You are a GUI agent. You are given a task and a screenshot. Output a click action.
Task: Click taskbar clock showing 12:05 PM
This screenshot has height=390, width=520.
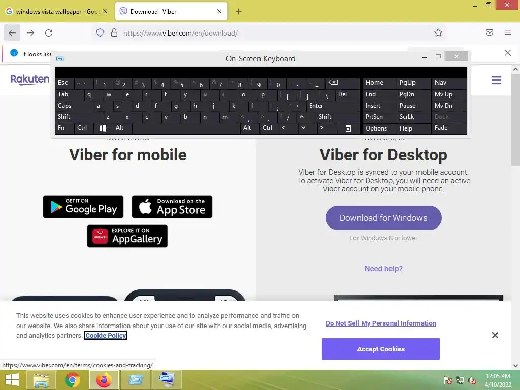coord(498,380)
